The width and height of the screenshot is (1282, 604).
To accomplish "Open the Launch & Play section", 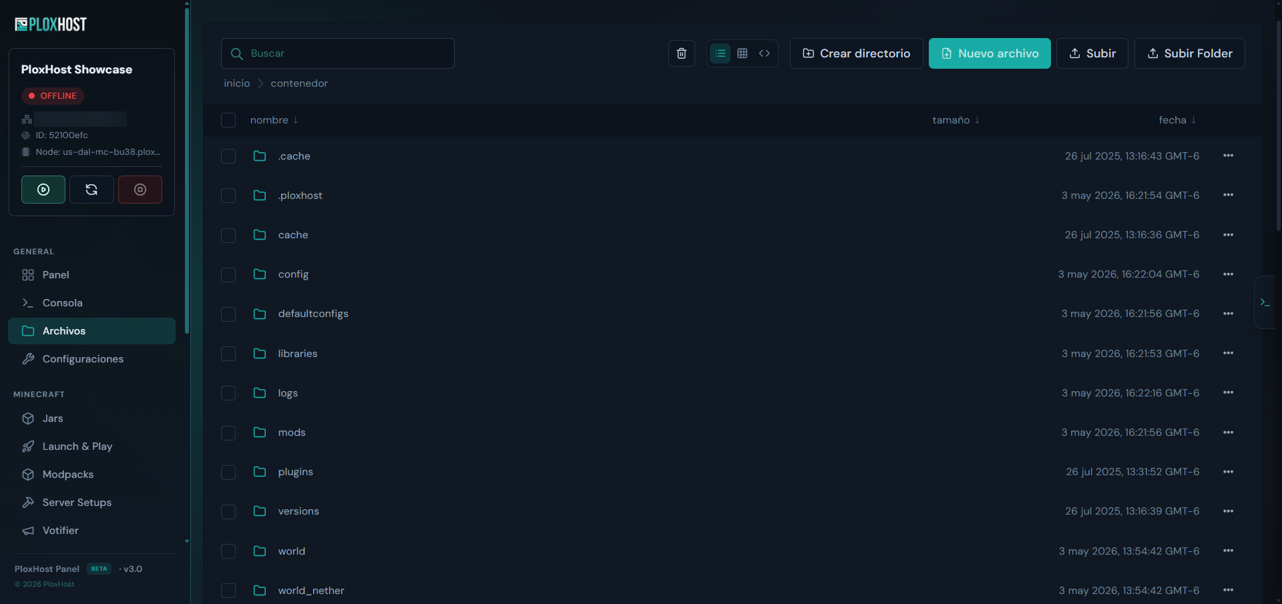I will 91,446.
